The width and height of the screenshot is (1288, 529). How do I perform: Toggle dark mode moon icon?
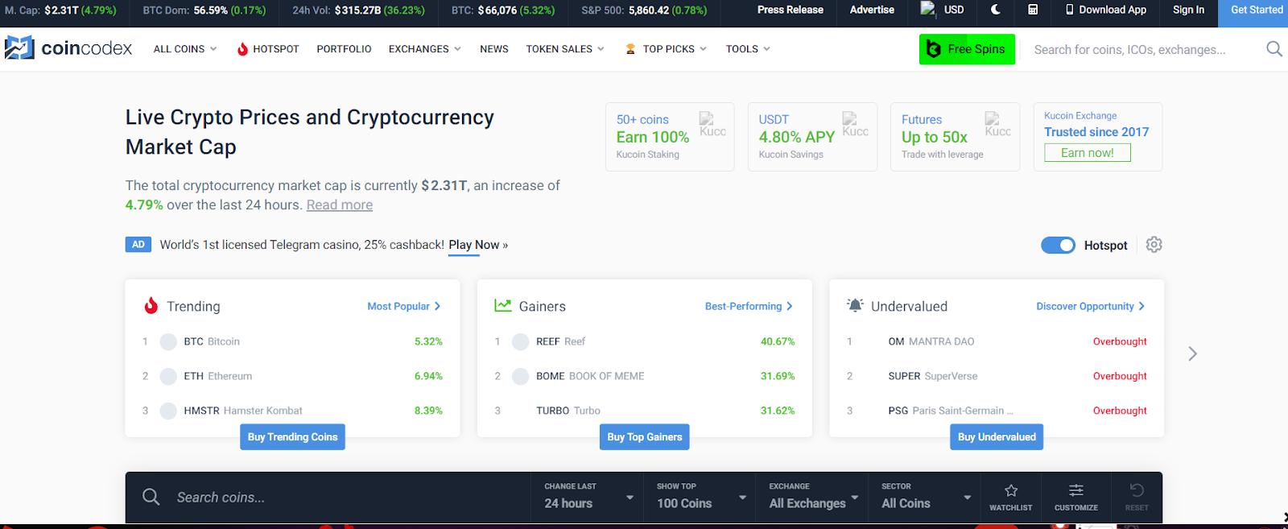pos(996,10)
